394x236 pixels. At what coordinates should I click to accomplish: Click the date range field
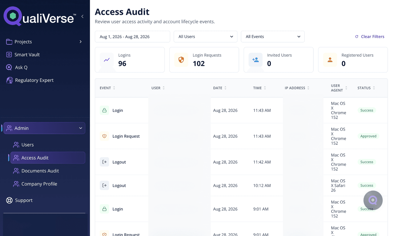point(132,36)
